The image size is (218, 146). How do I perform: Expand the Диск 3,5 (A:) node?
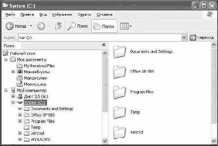[13, 96]
